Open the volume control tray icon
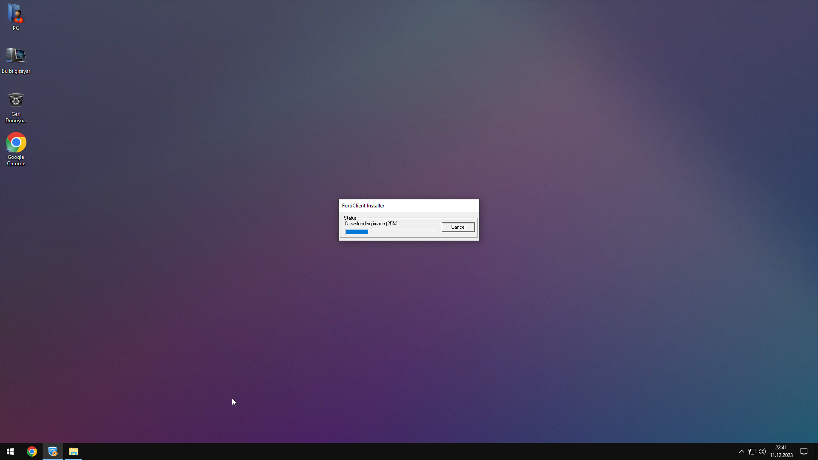The height and width of the screenshot is (460, 818). 762,451
